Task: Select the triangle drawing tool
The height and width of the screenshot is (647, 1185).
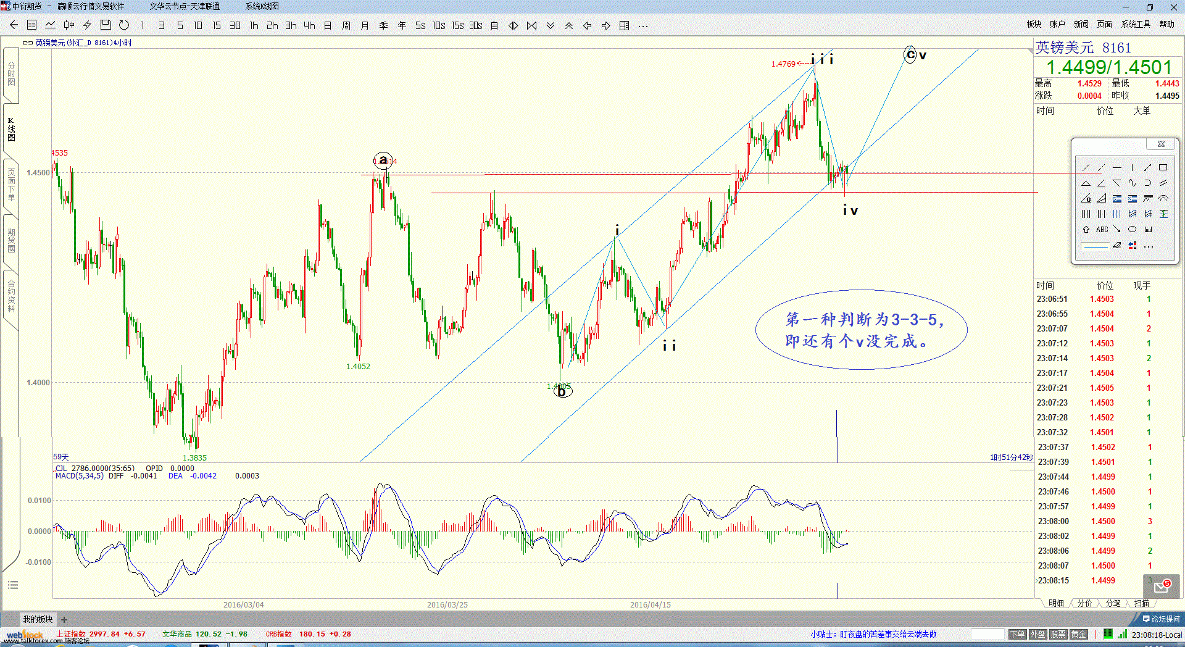Action: (x=1086, y=183)
